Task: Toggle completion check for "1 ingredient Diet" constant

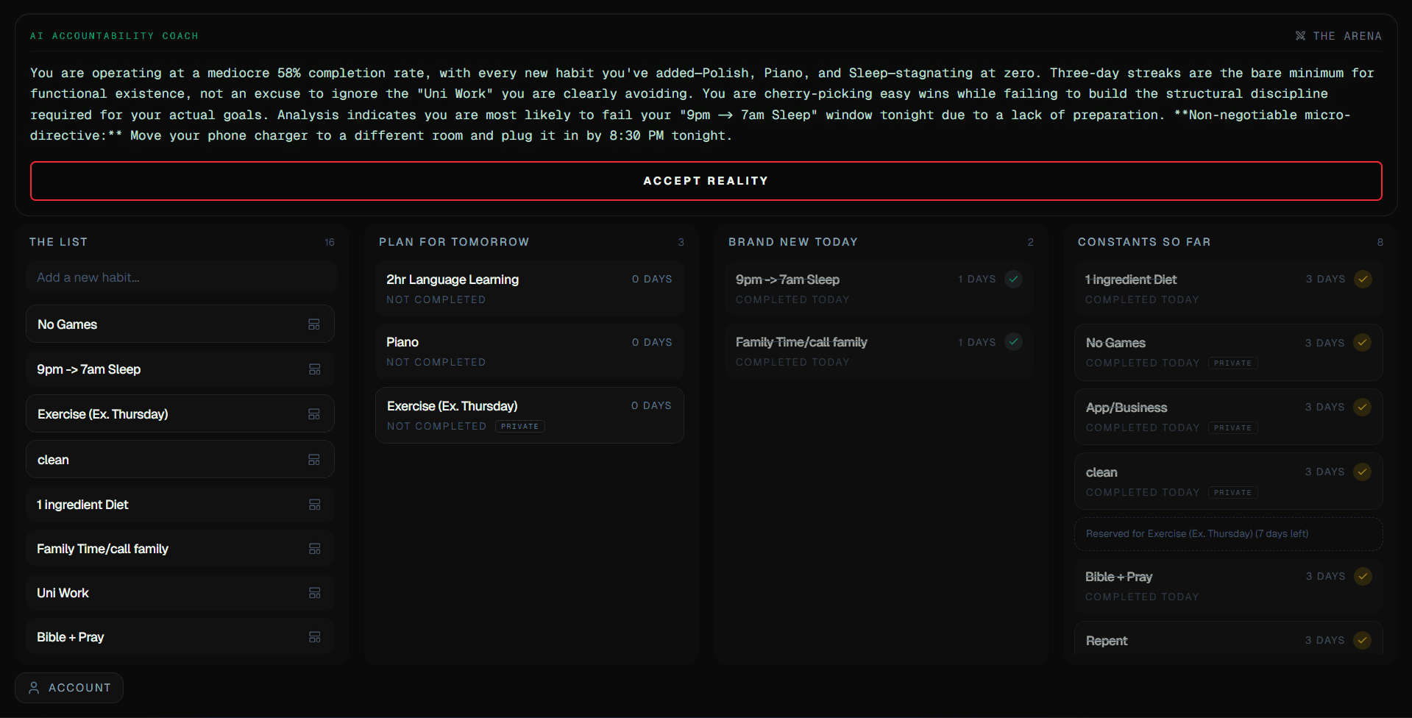Action: pyautogui.click(x=1363, y=279)
